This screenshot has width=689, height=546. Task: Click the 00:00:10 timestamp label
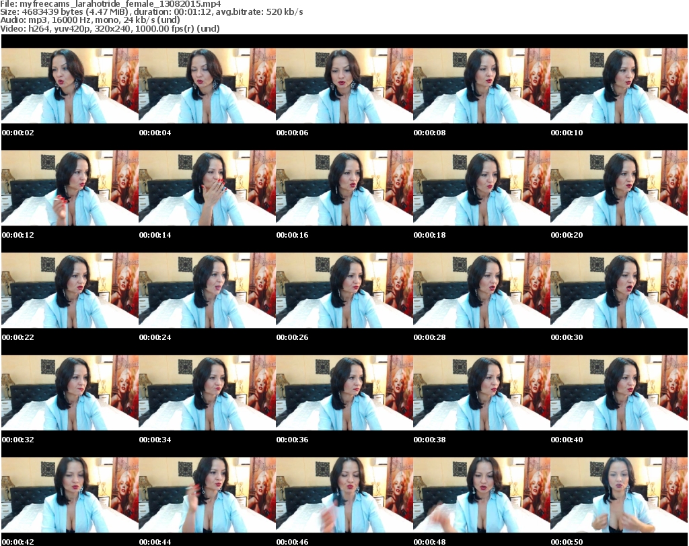567,133
